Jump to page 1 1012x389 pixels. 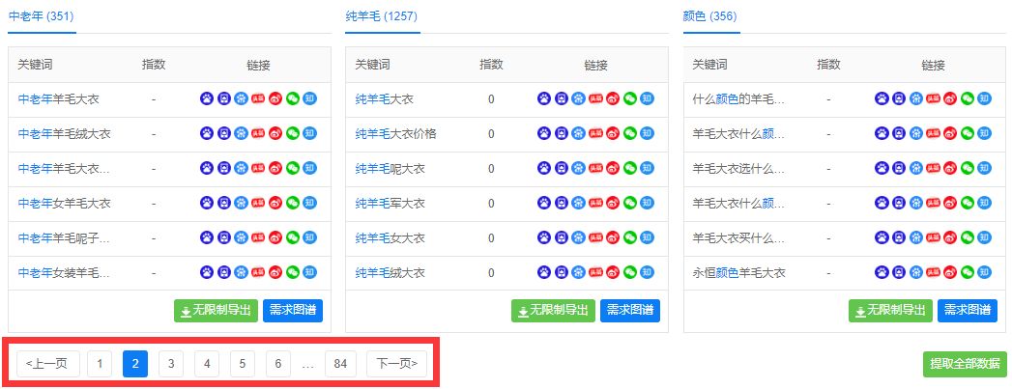[100, 364]
